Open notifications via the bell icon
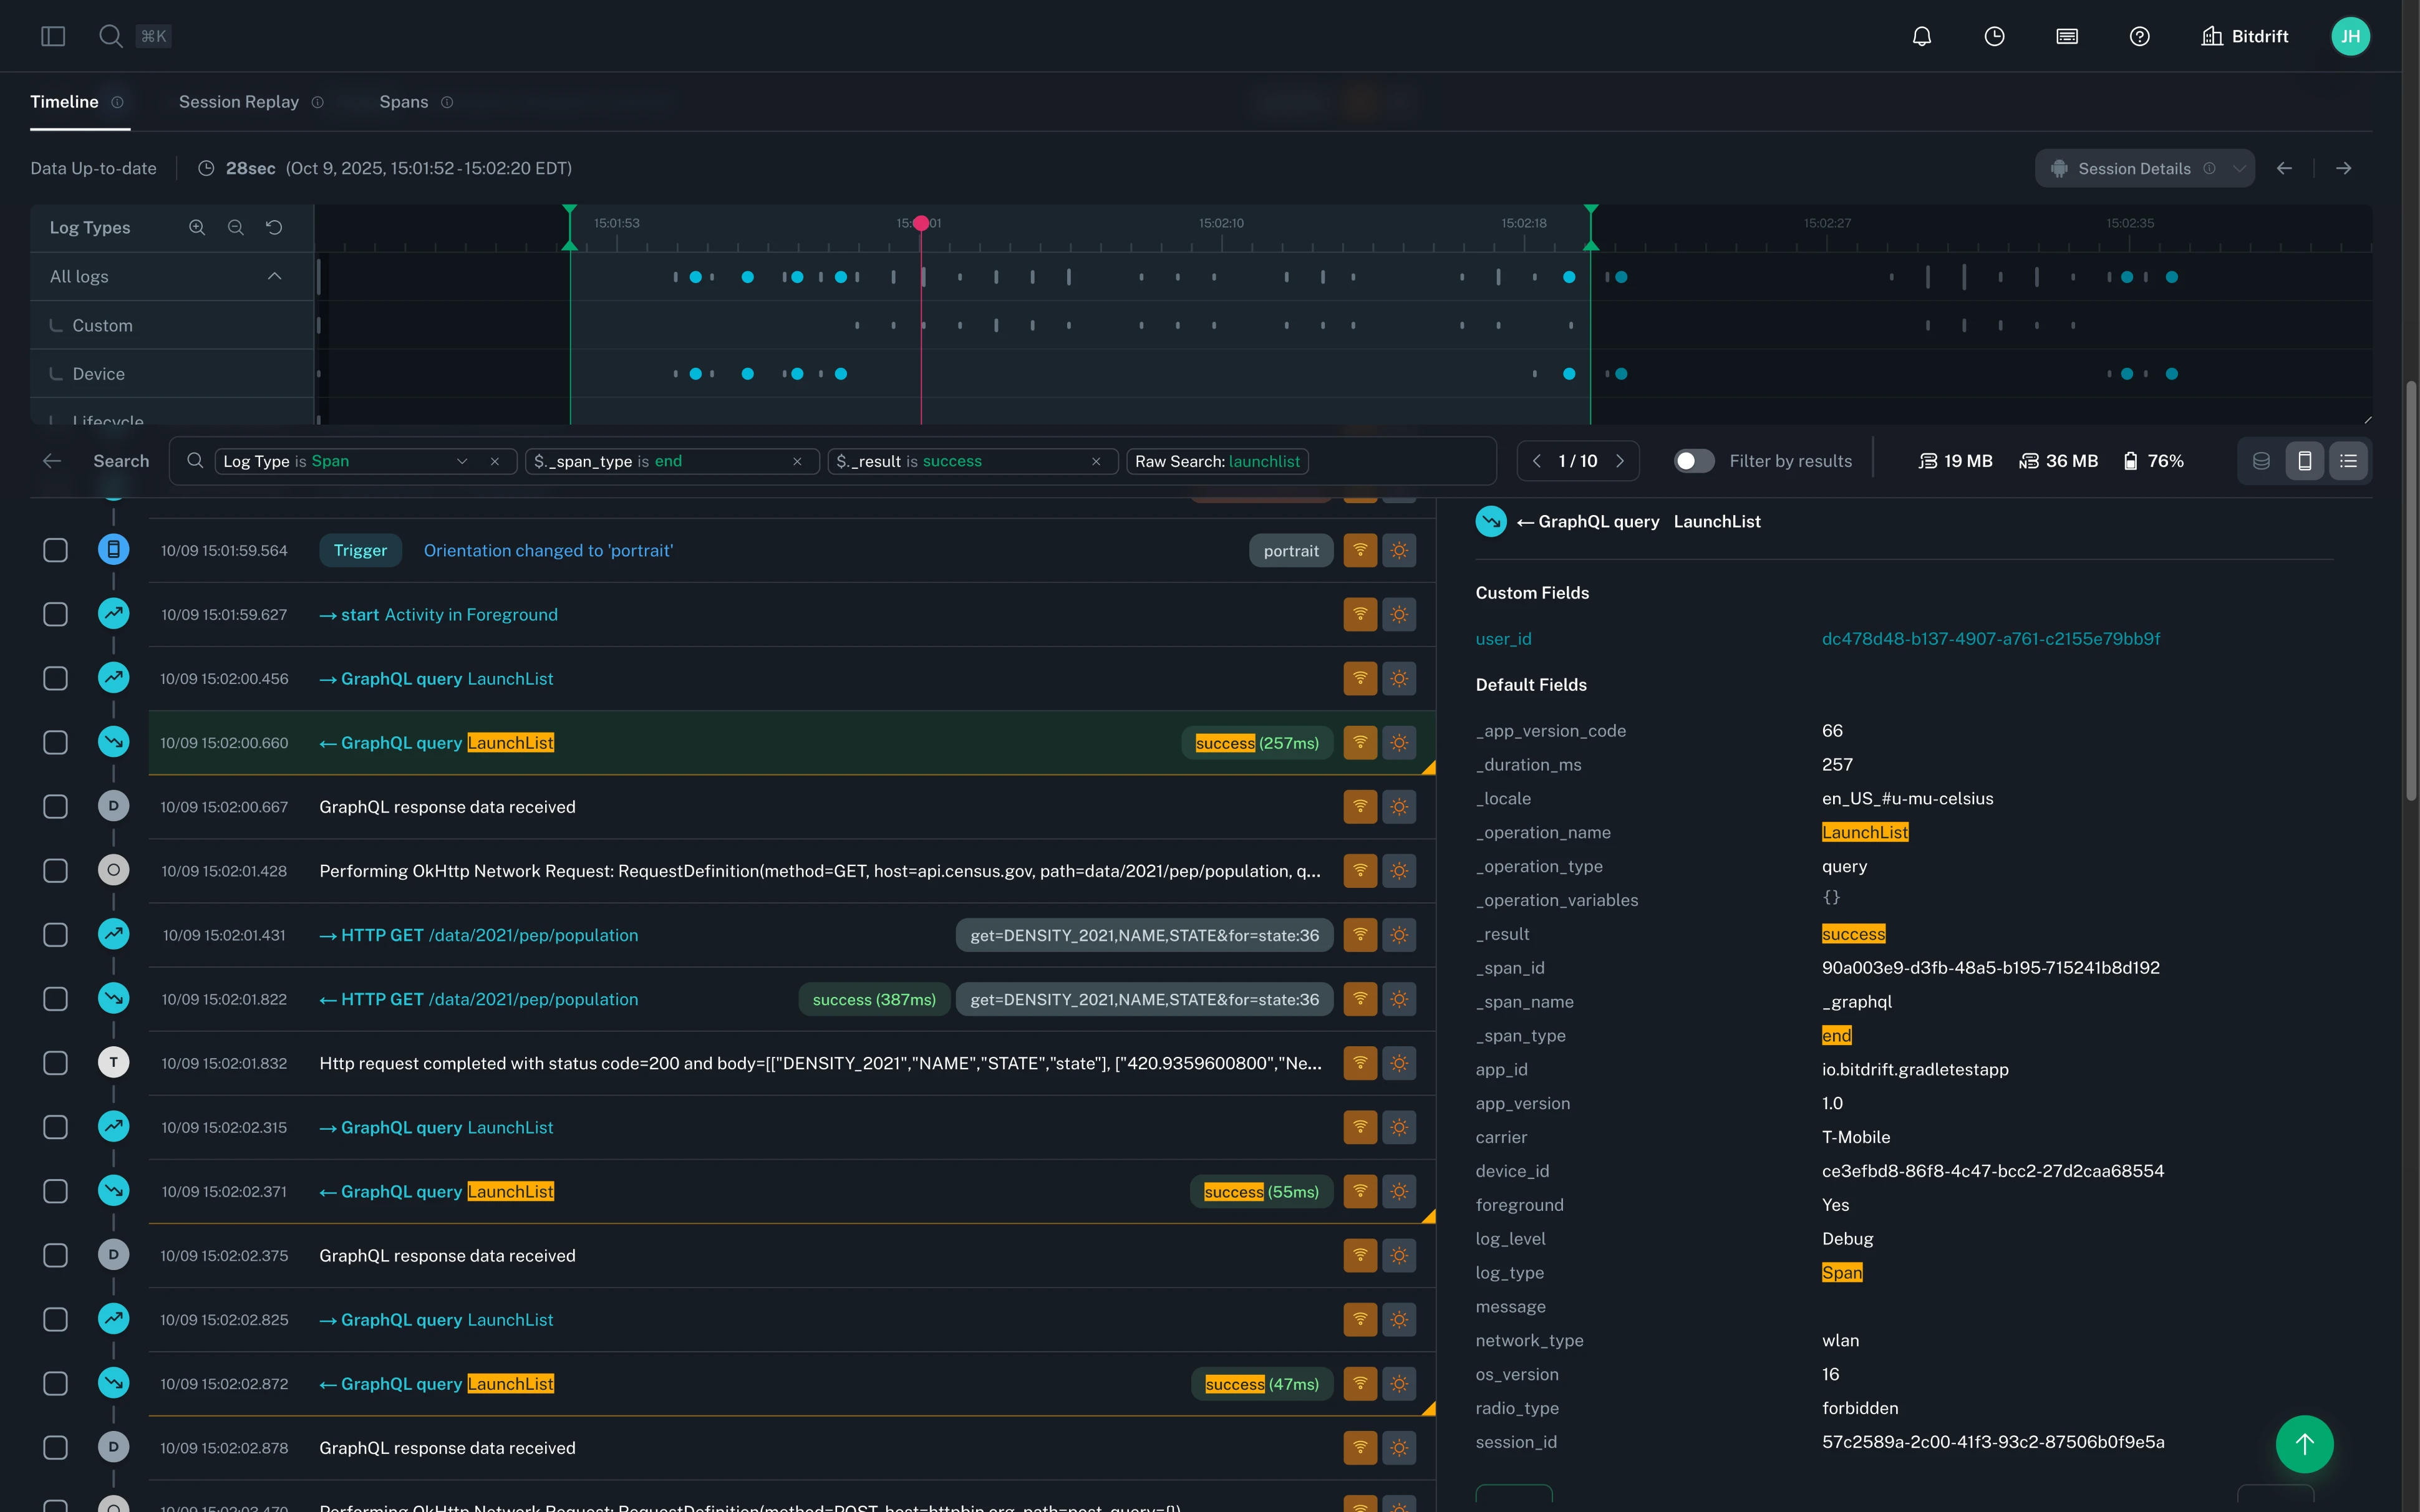The height and width of the screenshot is (1512, 2420). click(1923, 36)
